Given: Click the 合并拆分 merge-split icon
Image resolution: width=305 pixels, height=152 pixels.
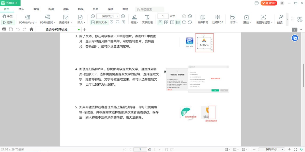Looking at the screenshot, I should click(x=203, y=19).
